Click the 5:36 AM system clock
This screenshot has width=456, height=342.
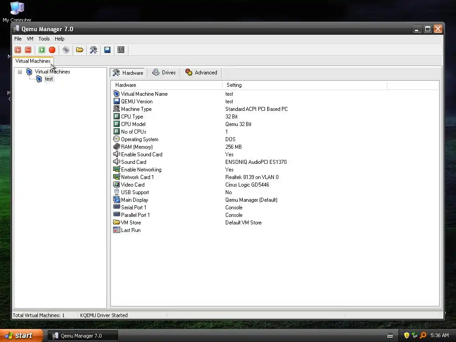coord(440,336)
